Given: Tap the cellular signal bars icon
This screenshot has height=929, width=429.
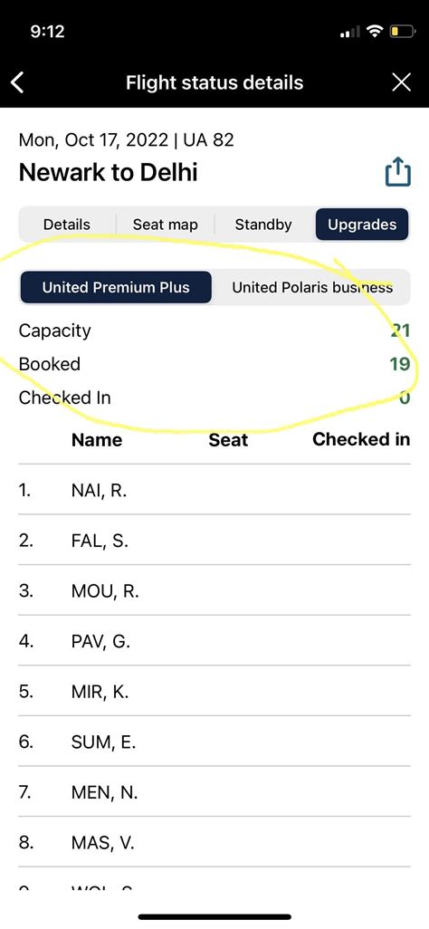Looking at the screenshot, I should 350,32.
